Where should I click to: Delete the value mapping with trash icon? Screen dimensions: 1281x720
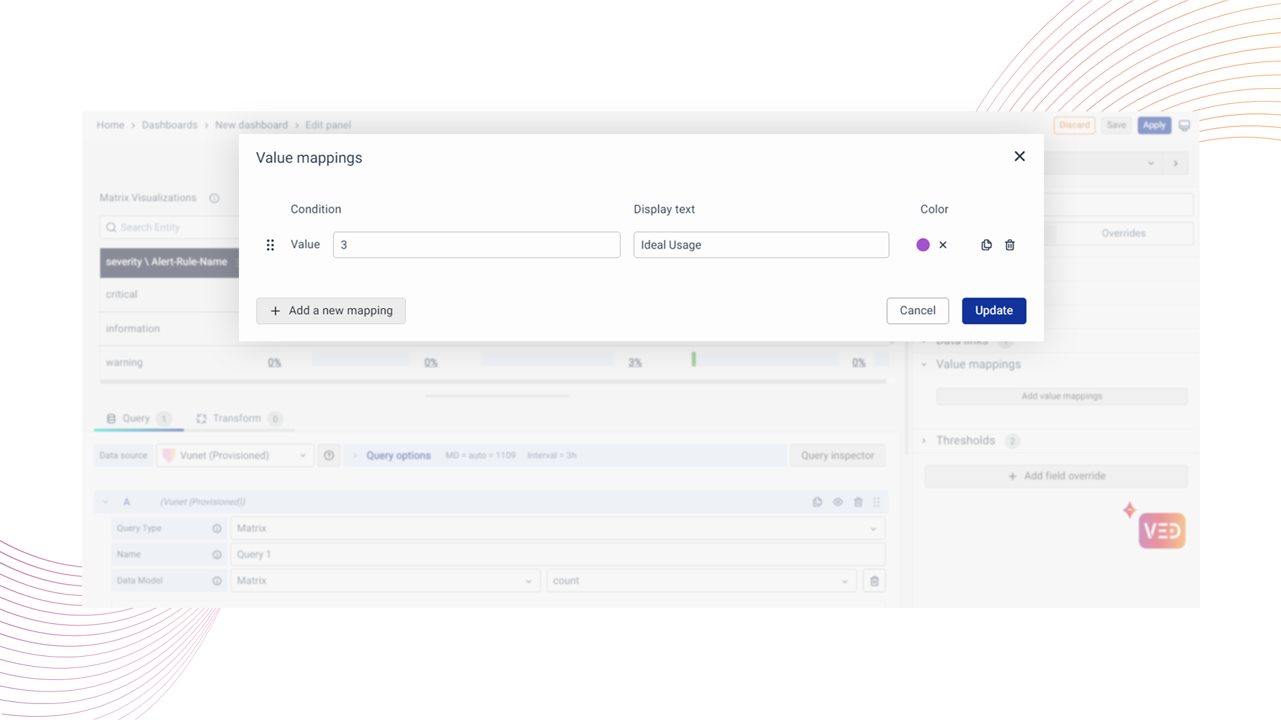point(1009,245)
